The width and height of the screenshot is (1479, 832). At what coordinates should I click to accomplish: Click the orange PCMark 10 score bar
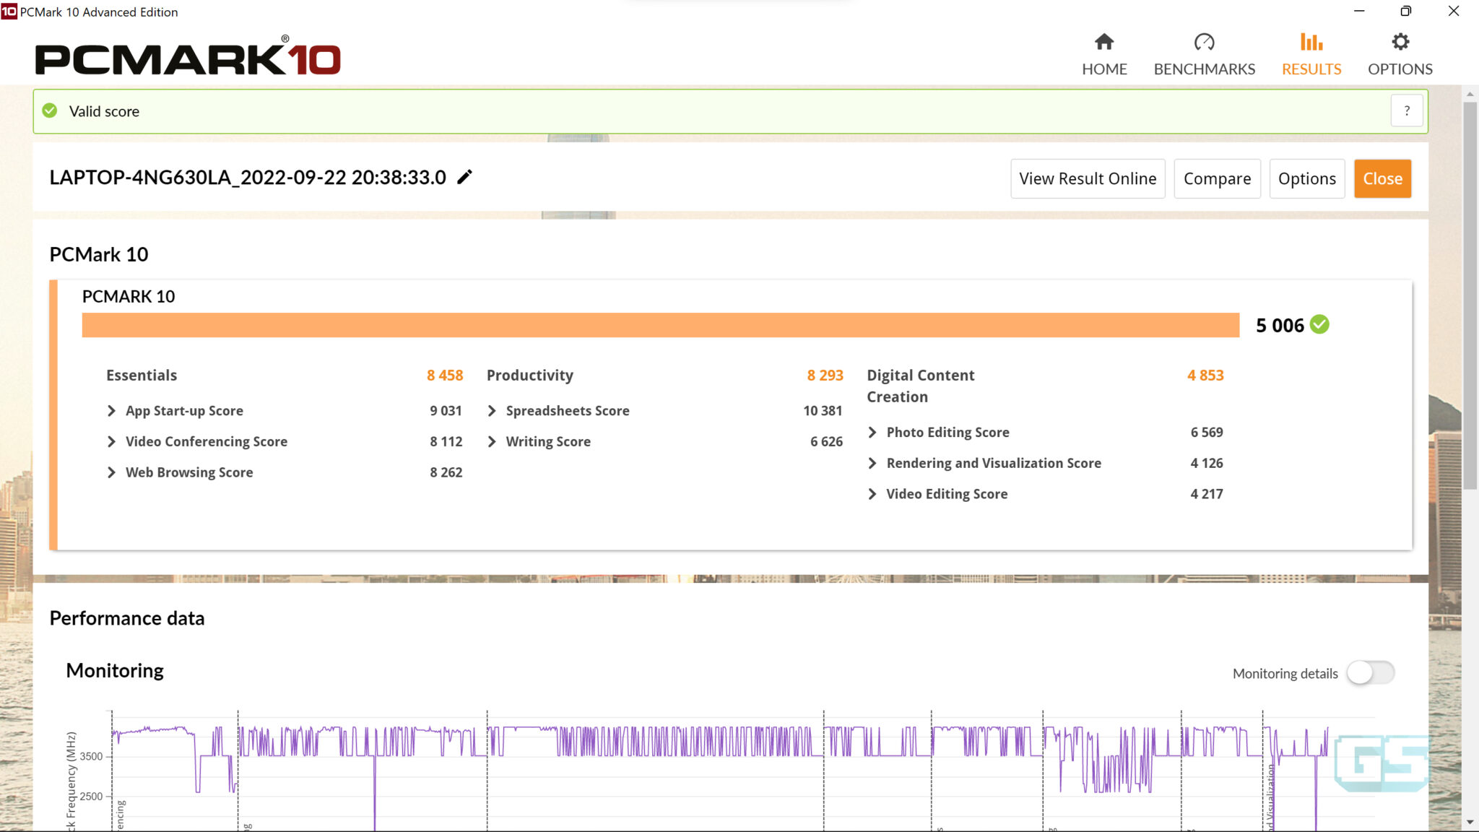click(x=660, y=325)
